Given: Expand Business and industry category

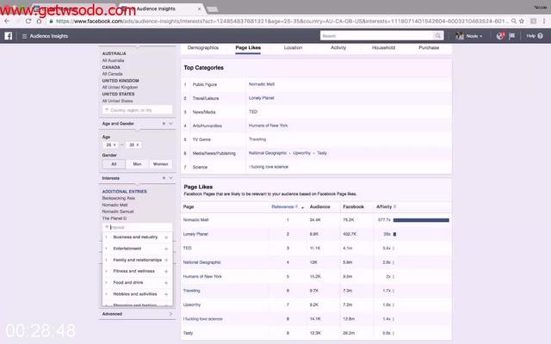Looking at the screenshot, I should [106, 237].
